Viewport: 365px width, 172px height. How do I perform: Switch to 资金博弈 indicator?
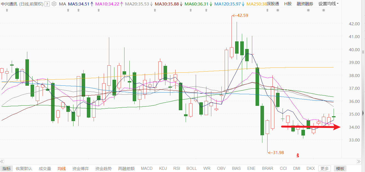click(x=81, y=168)
